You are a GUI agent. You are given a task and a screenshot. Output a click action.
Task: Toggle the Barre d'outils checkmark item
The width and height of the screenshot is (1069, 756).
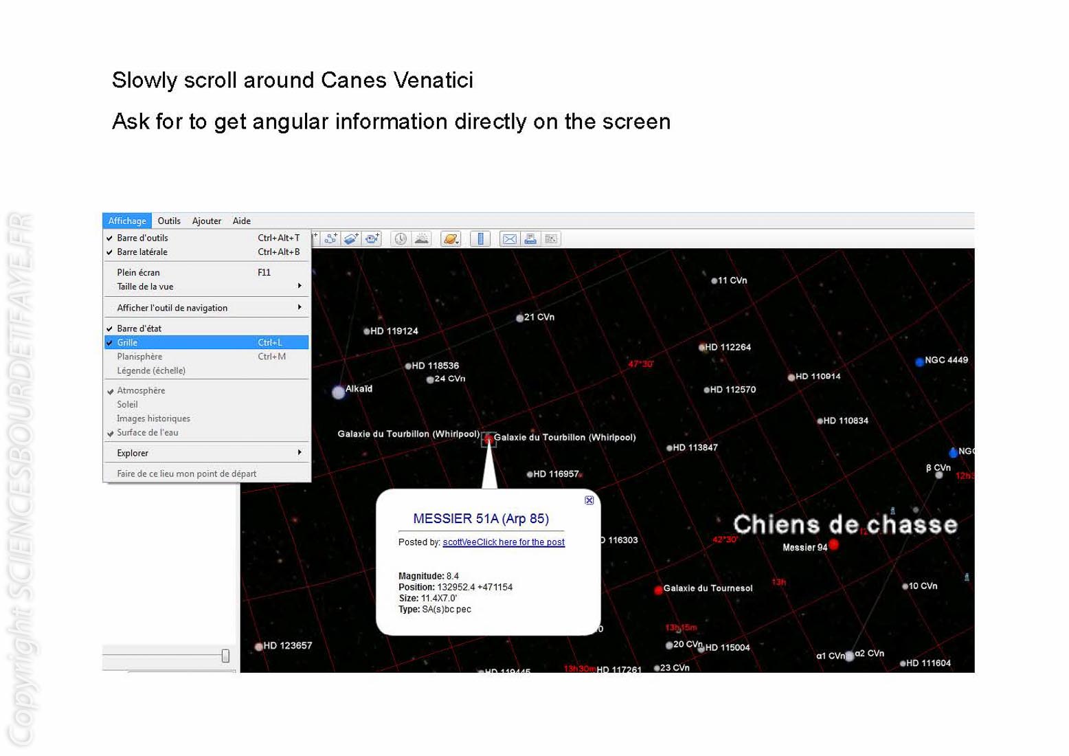coord(206,238)
